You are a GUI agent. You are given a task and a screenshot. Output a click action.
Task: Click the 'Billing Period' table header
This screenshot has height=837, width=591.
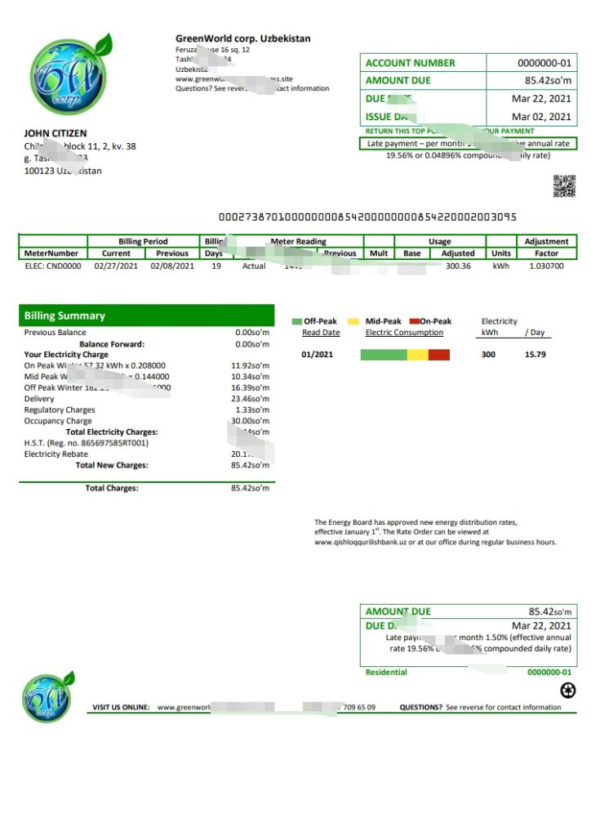pos(143,241)
